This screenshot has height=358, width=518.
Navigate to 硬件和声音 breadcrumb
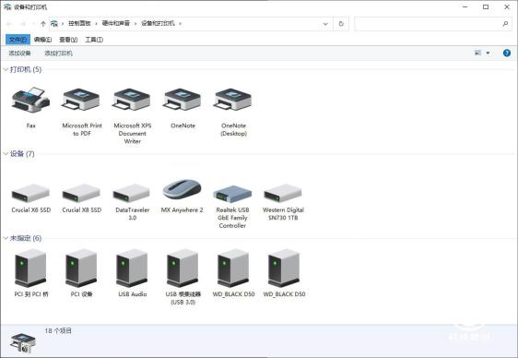coord(116,23)
